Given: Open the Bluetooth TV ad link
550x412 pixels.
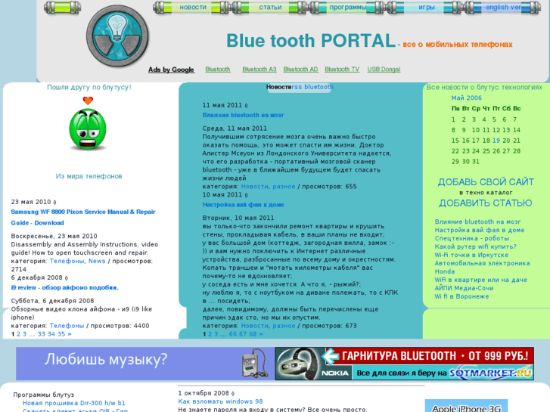Looking at the screenshot, I should click(x=342, y=70).
